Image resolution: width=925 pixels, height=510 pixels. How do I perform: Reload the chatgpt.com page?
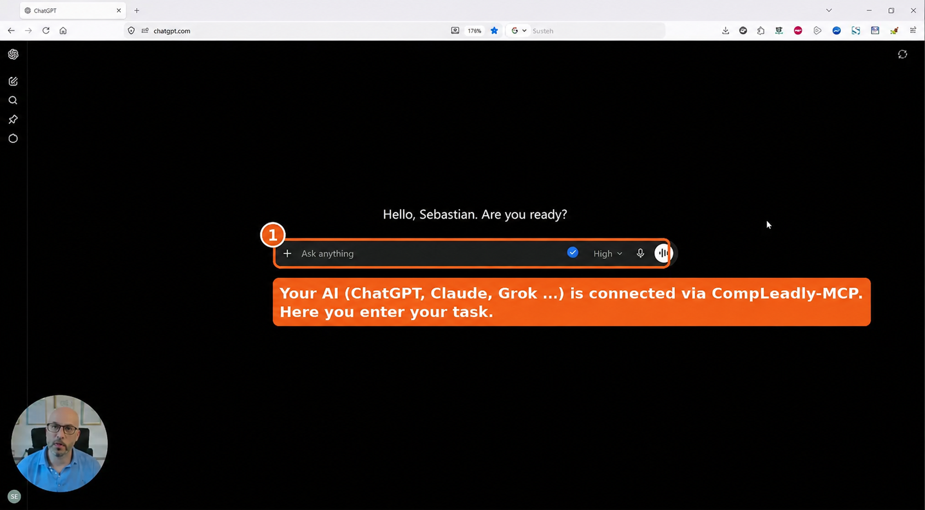coord(46,31)
